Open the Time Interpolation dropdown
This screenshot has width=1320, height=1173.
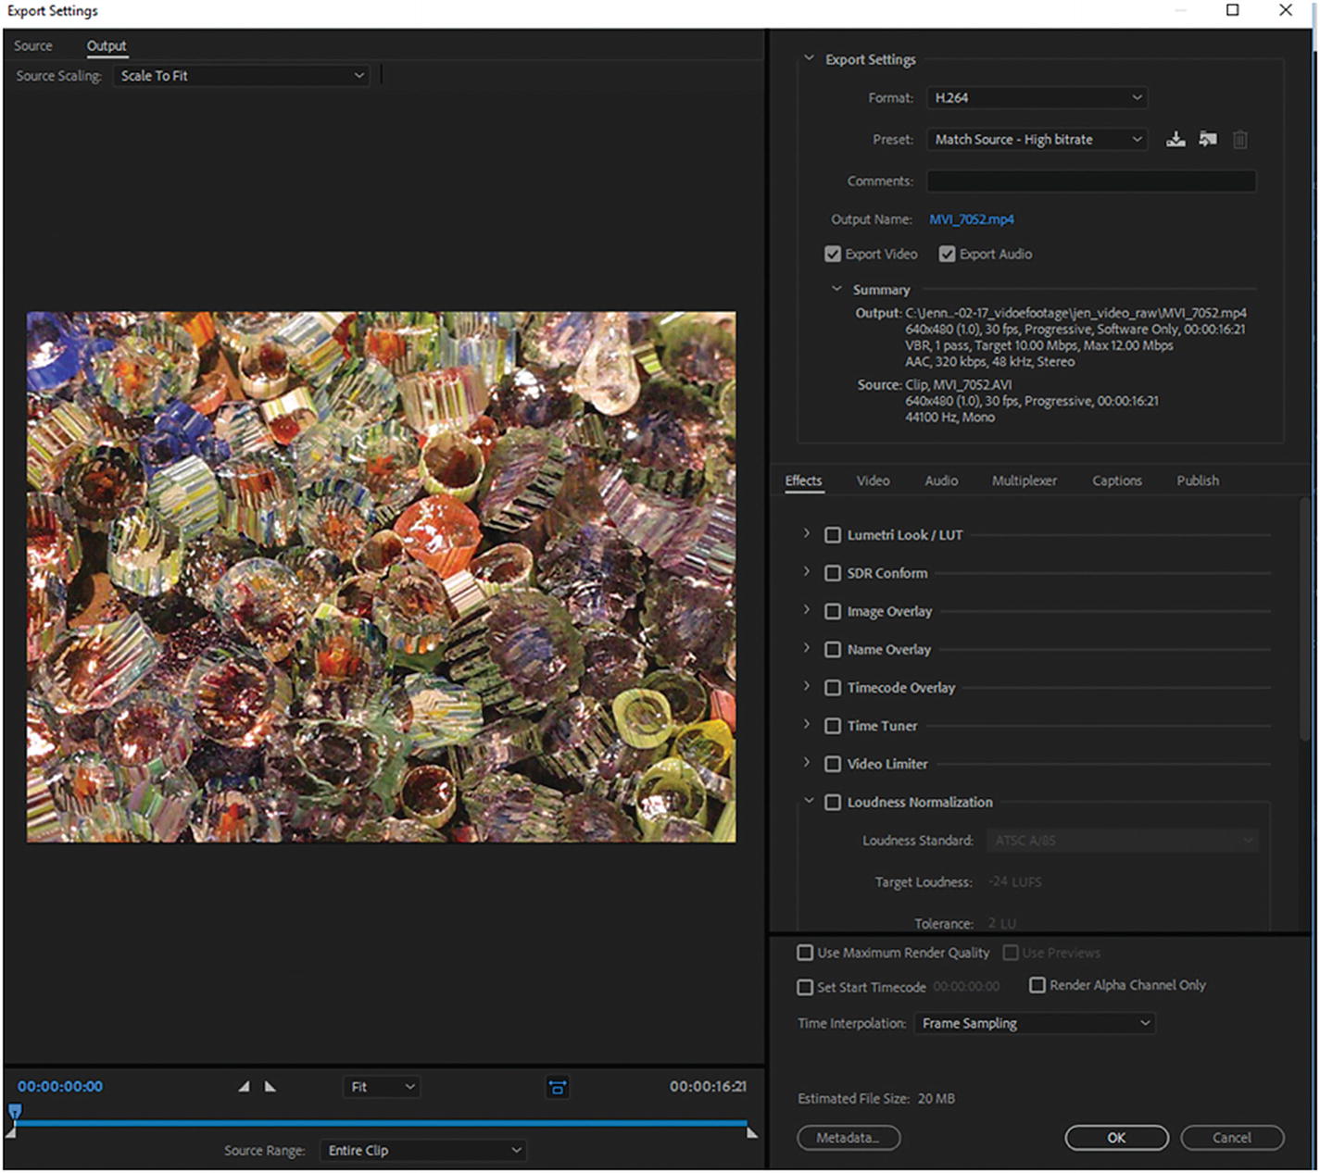pos(1034,1023)
